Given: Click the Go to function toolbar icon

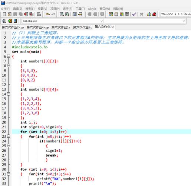Looking at the screenshot, I should pos(75,14).
